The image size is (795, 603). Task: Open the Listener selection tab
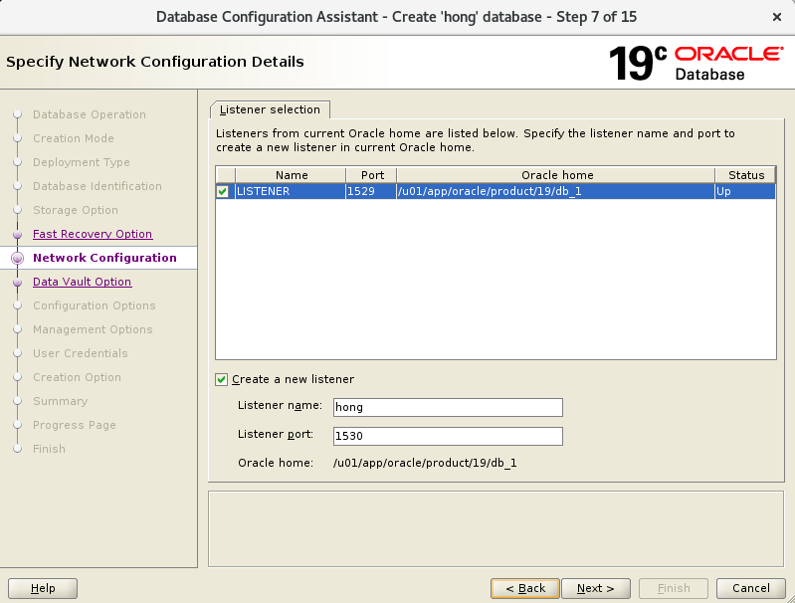click(270, 109)
